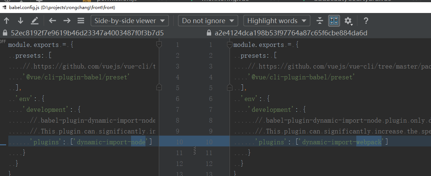Open the Do not ignore dropdown
The width and height of the screenshot is (431, 176).
(208, 21)
